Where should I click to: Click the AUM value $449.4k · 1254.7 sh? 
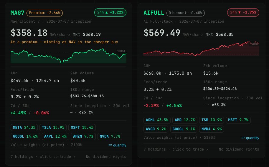35,81
